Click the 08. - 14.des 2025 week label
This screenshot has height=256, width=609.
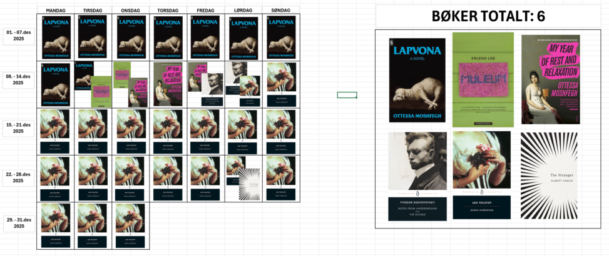point(19,79)
